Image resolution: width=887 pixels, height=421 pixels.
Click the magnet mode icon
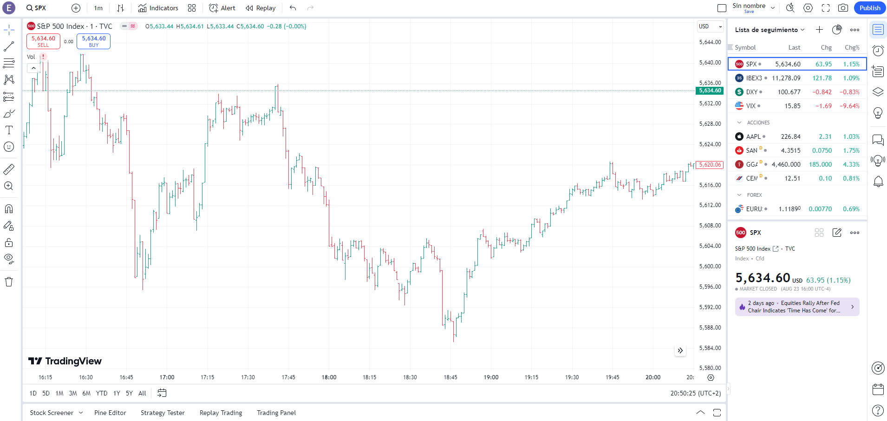click(x=9, y=209)
